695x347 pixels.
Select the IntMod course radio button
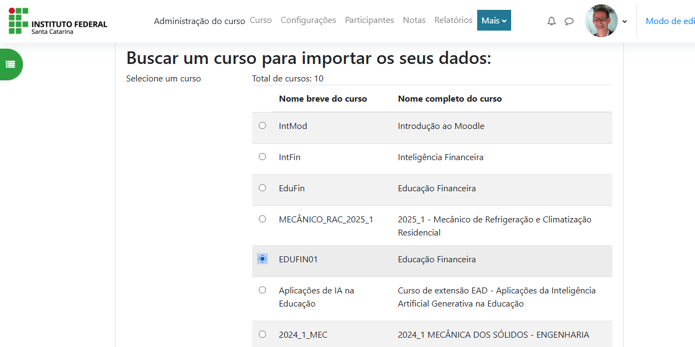pyautogui.click(x=262, y=126)
